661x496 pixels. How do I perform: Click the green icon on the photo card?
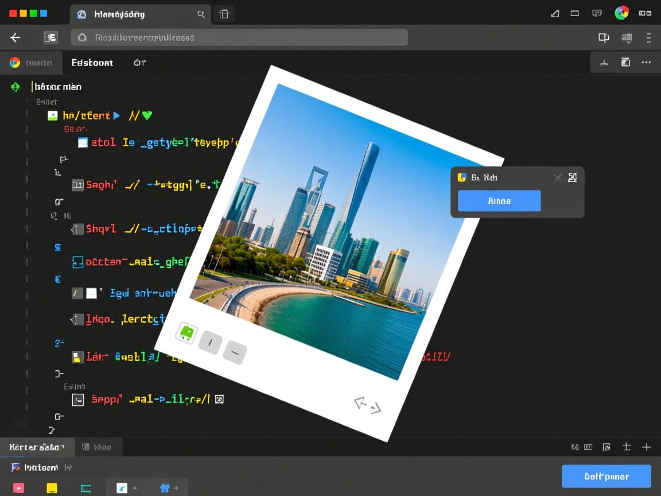click(186, 332)
